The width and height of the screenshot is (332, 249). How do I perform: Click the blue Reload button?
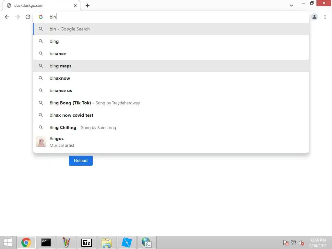click(x=81, y=160)
